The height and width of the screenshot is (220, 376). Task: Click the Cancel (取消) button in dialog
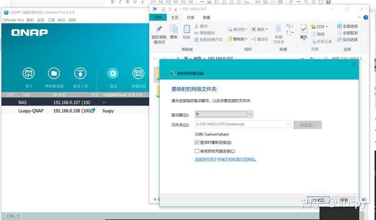click(344, 200)
